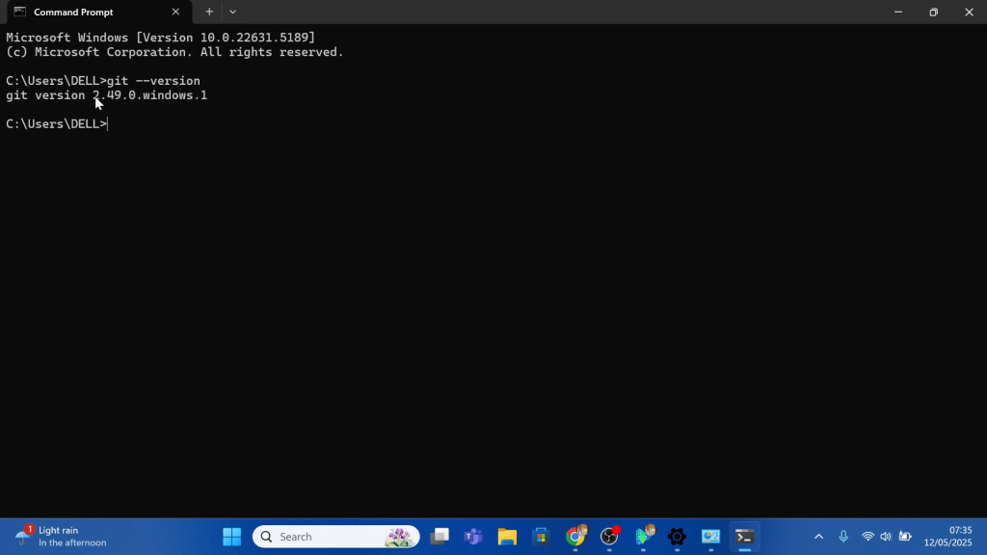Minimize the terminal window
Image resolution: width=987 pixels, height=555 pixels.
tap(898, 12)
